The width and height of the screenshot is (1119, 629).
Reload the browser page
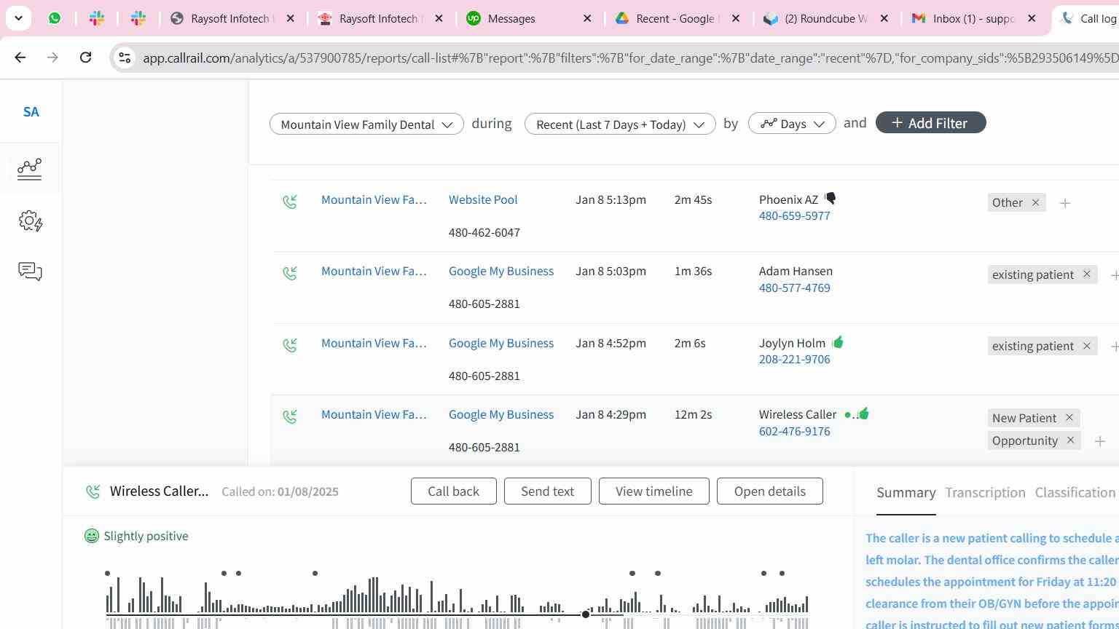tap(85, 57)
